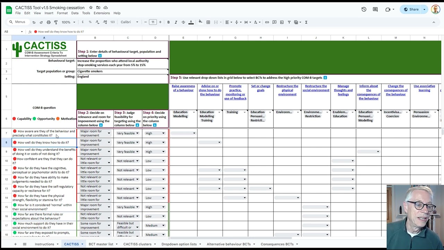Open the File menu
The height and width of the screenshot is (250, 444).
[x=18, y=13]
